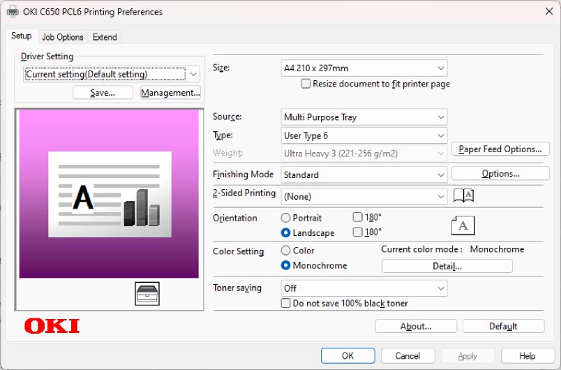Open Source dropdown Multi Purpose Tray
This screenshot has width=561, height=370.
(364, 117)
